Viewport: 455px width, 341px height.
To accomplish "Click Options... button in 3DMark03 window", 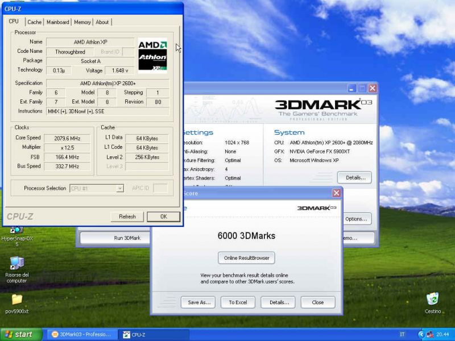I will tap(357, 219).
